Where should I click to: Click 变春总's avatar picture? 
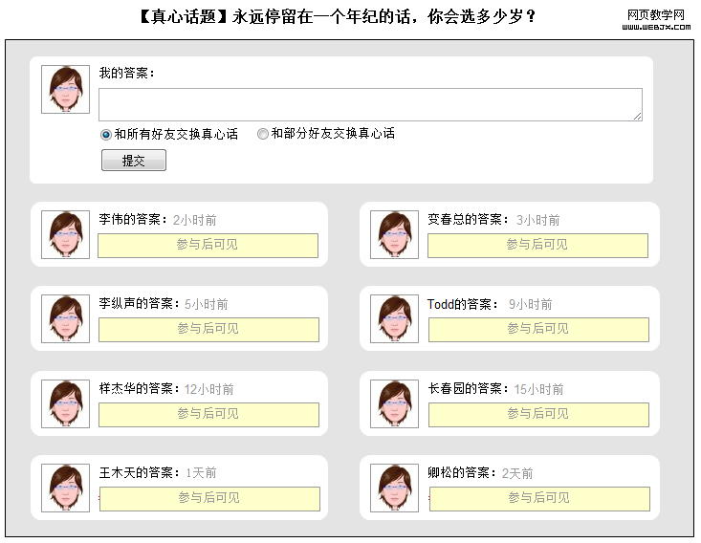[394, 235]
